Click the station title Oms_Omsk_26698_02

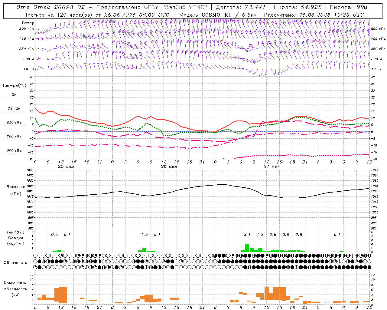[50, 7]
